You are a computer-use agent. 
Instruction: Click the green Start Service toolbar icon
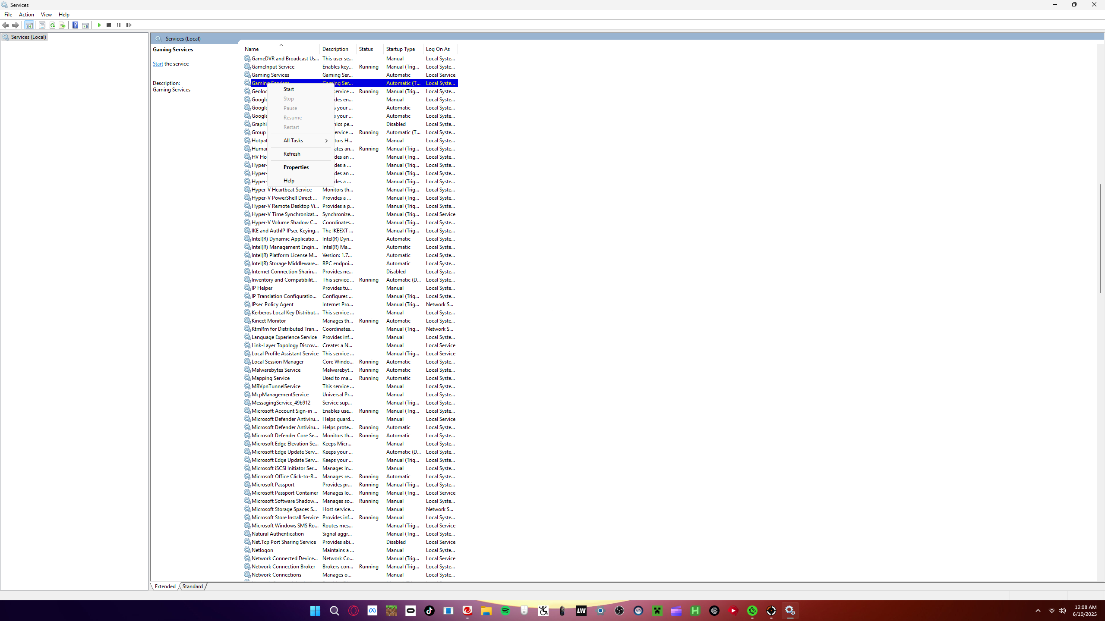click(x=99, y=25)
